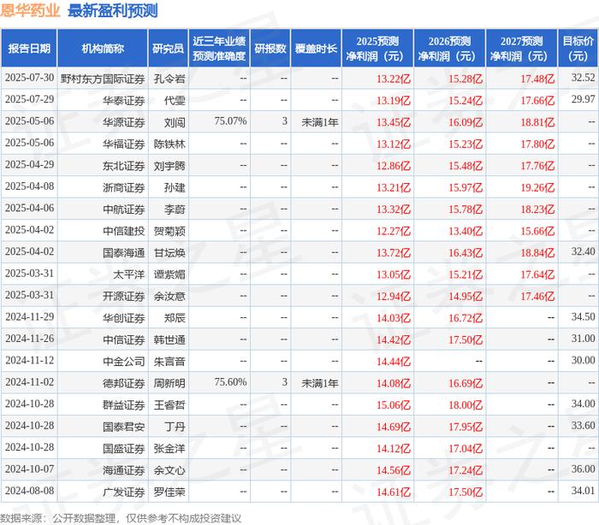Click target price 36.00
This screenshot has width=599, height=525.
(583, 469)
